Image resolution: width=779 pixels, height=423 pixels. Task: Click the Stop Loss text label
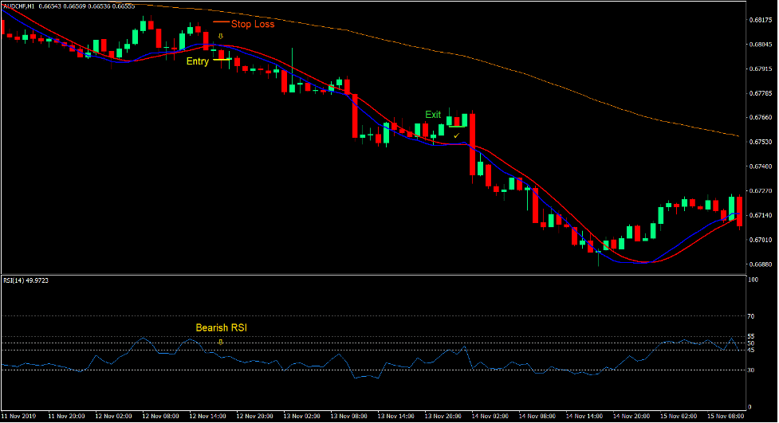pos(253,24)
